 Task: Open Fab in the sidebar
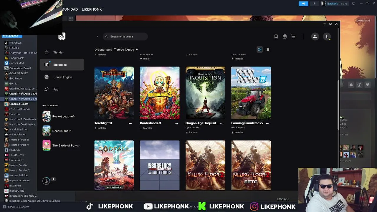[x=62, y=90]
